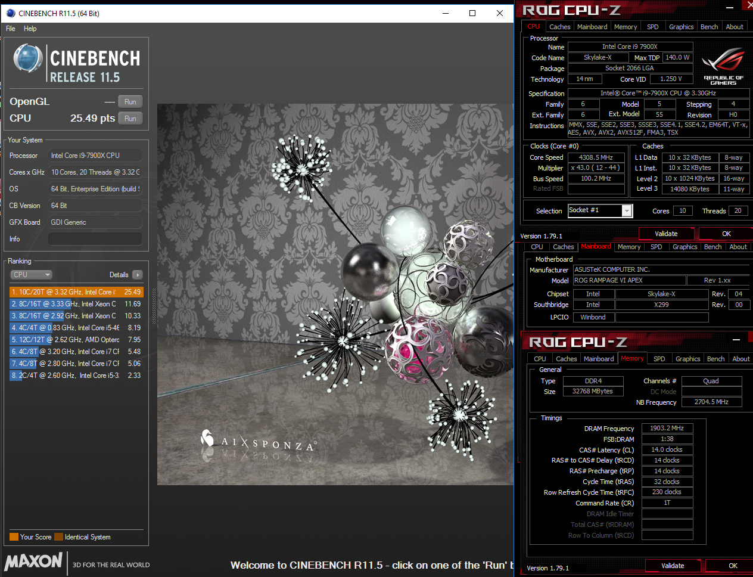Switch to Mainboard tab in top CPU-Z window
Viewport: 753px width, 577px height.
pos(592,27)
